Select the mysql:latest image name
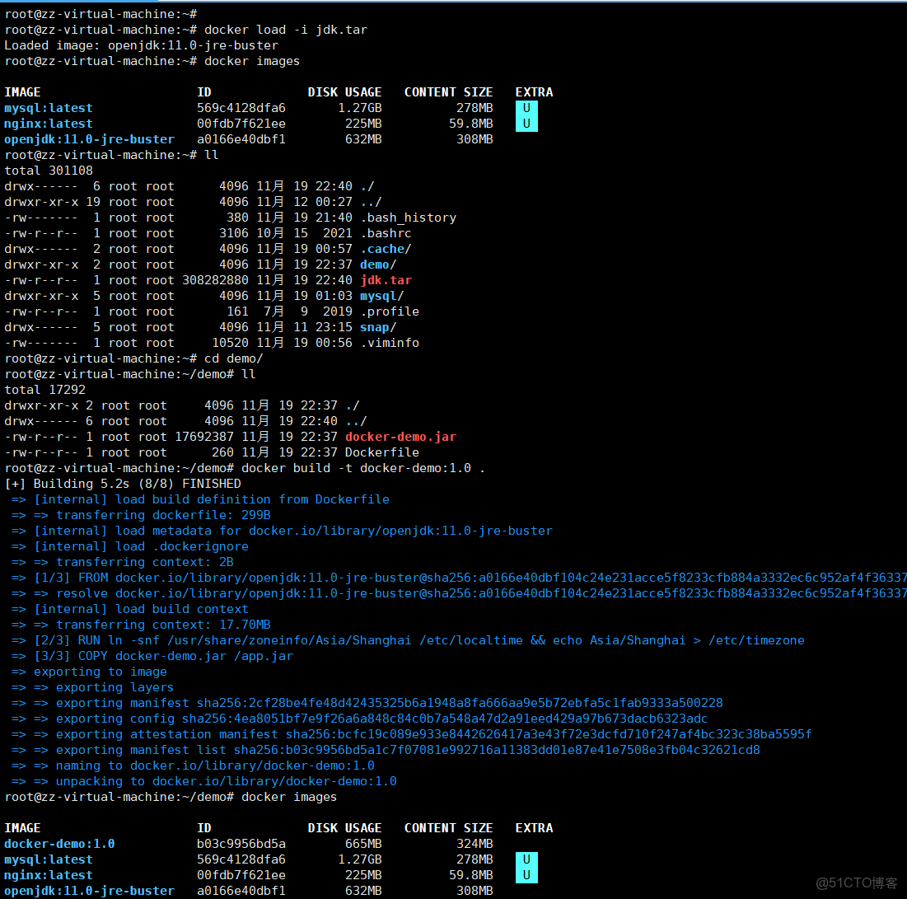The width and height of the screenshot is (907, 899). 48,107
